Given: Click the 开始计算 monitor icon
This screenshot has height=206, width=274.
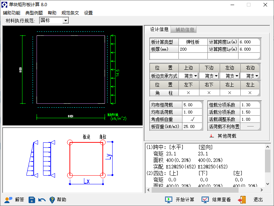Looking at the screenshot, I should (x=169, y=200).
